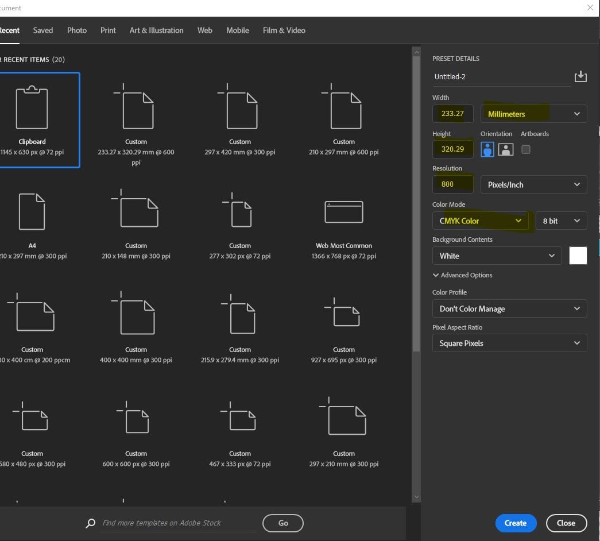Click the search magnifier icon for Adobe Stock
This screenshot has height=541, width=600.
(x=90, y=523)
